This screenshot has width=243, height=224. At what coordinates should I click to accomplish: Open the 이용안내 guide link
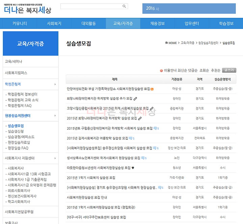point(170,71)
